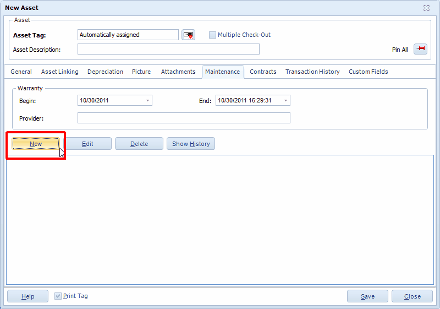Click the red Pin All pushpin icon
Image resolution: width=440 pixels, height=309 pixels.
[420, 49]
